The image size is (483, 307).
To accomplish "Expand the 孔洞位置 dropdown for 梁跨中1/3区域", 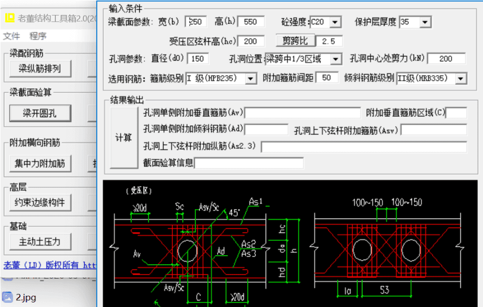I will (335, 59).
